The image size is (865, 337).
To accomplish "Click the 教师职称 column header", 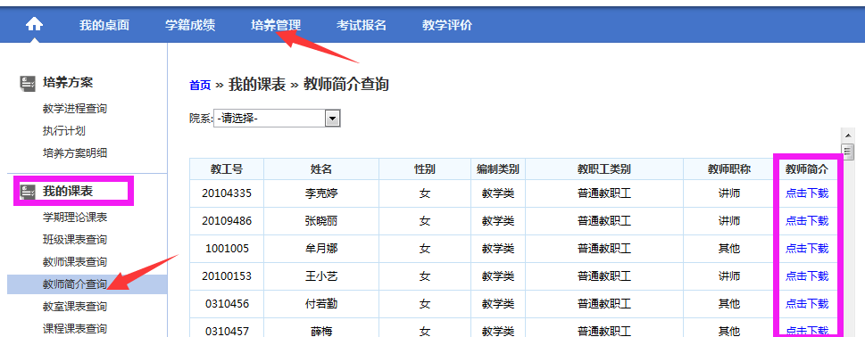I will click(729, 169).
